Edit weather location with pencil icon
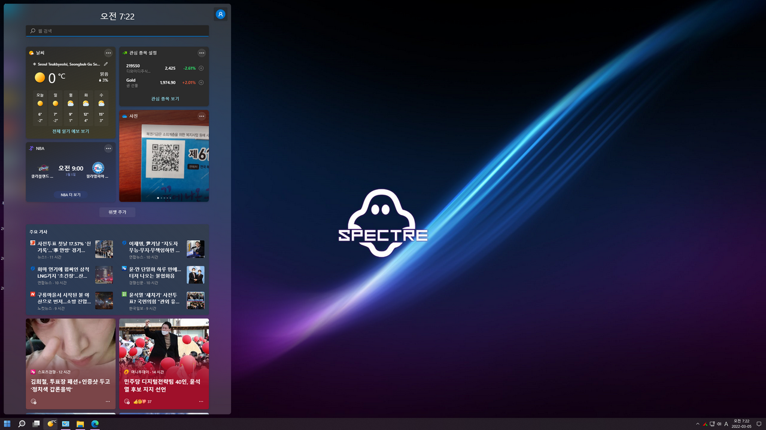 tap(106, 64)
